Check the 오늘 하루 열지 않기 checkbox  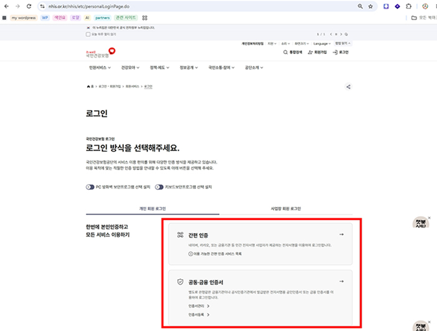coord(88,34)
